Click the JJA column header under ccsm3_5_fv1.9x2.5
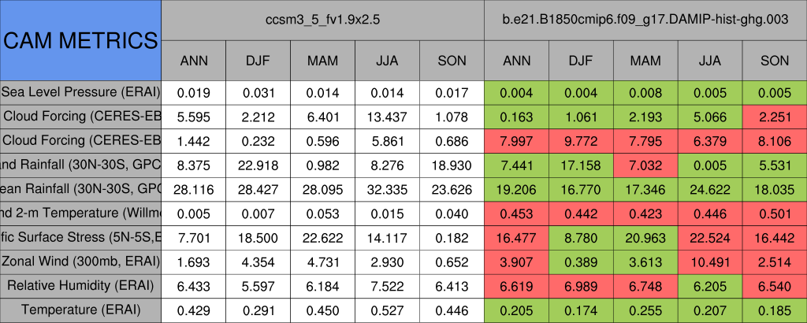Image resolution: width=807 pixels, height=323 pixels. coord(387,61)
